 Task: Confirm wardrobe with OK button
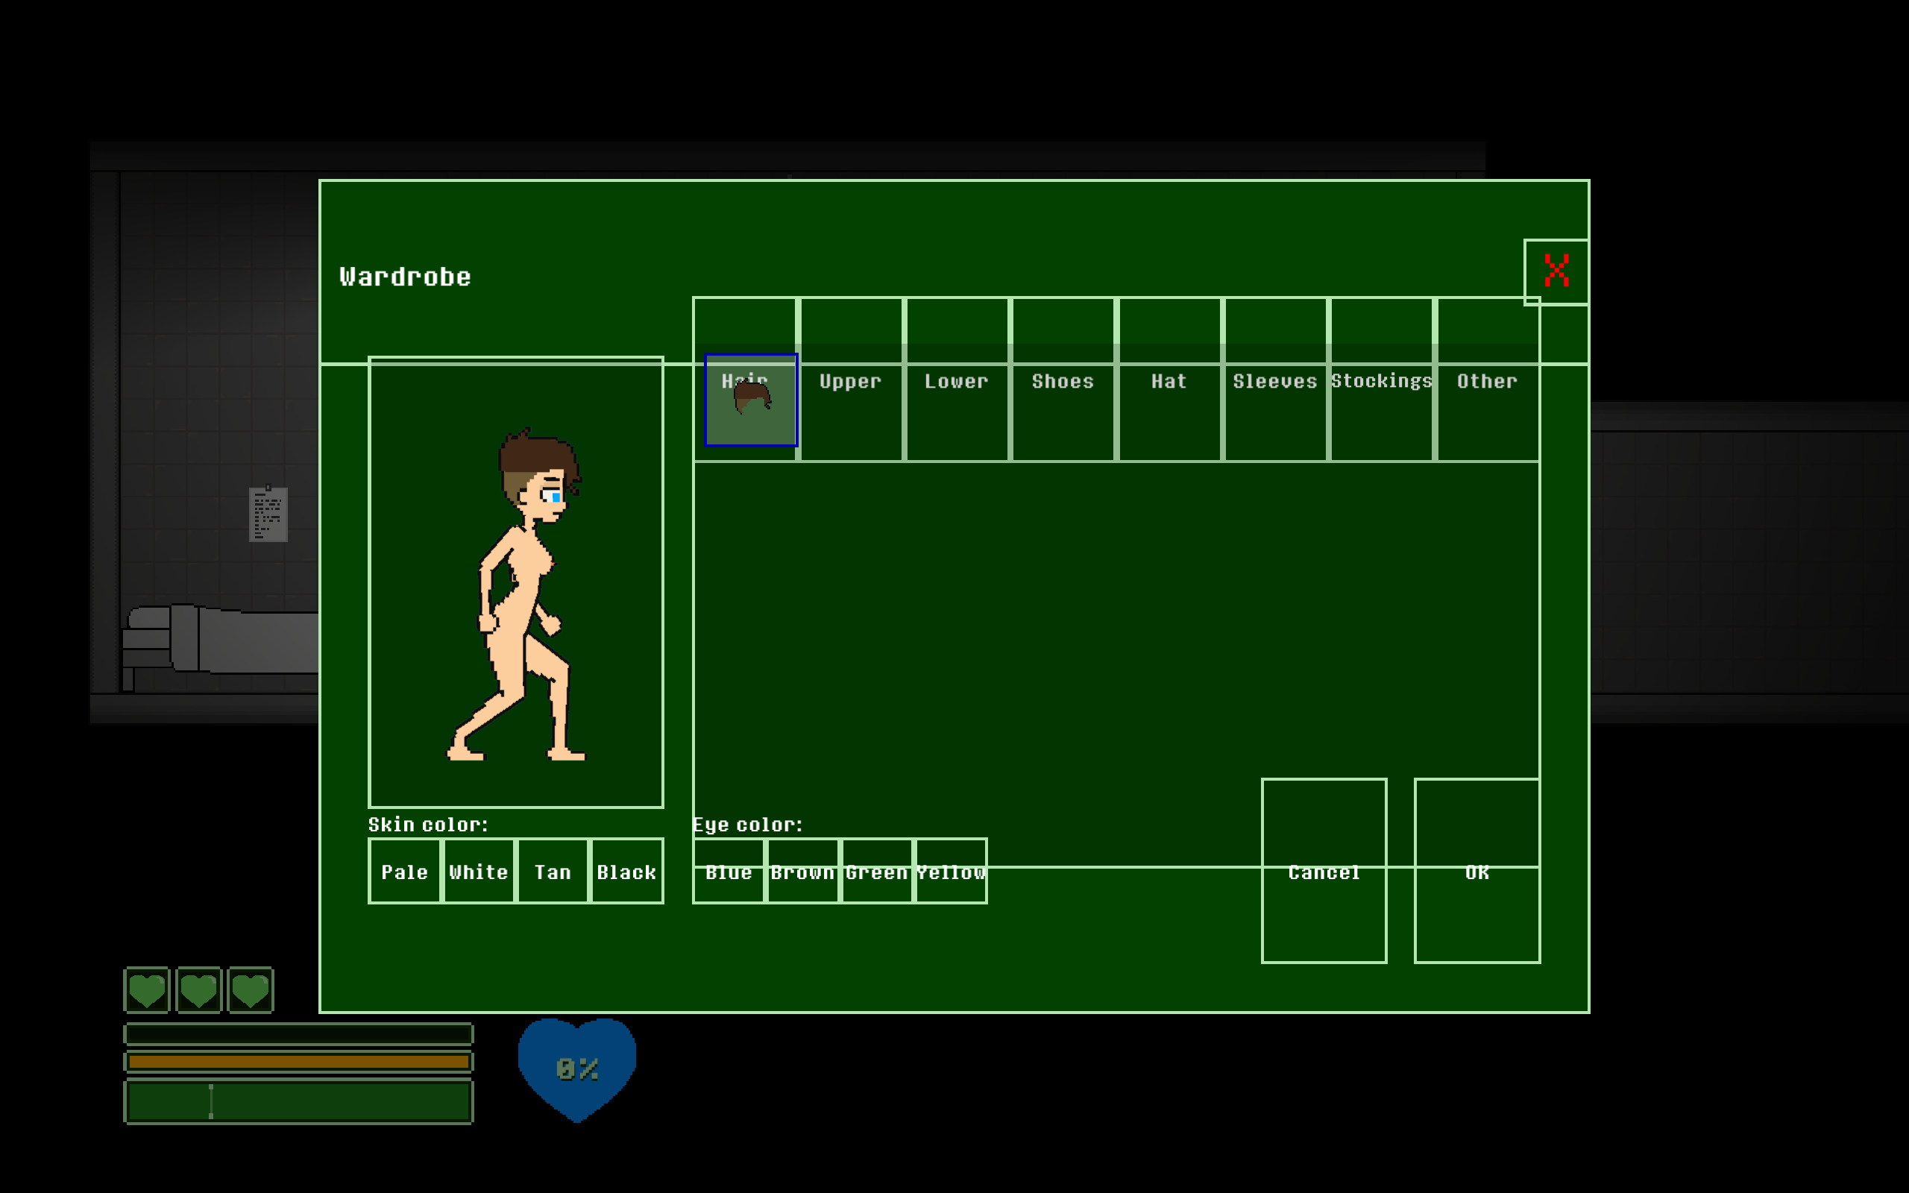[1476, 871]
